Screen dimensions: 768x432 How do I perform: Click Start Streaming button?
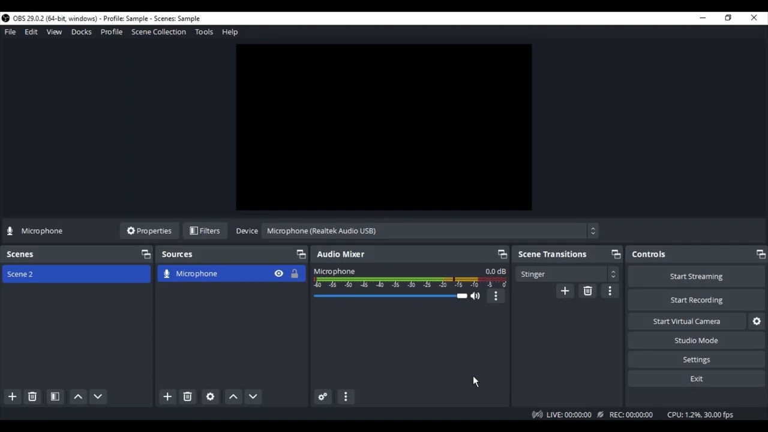coord(696,277)
